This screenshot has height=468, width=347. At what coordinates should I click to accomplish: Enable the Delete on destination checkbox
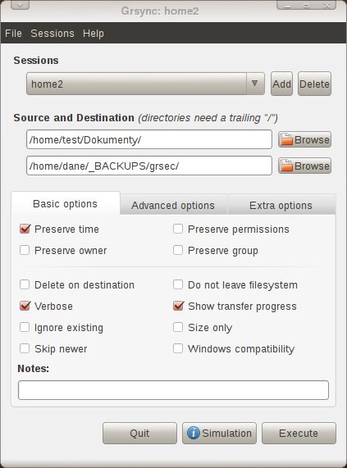(x=25, y=284)
